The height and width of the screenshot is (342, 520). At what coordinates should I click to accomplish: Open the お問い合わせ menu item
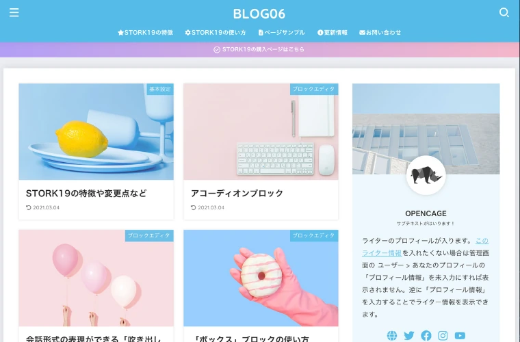point(380,32)
